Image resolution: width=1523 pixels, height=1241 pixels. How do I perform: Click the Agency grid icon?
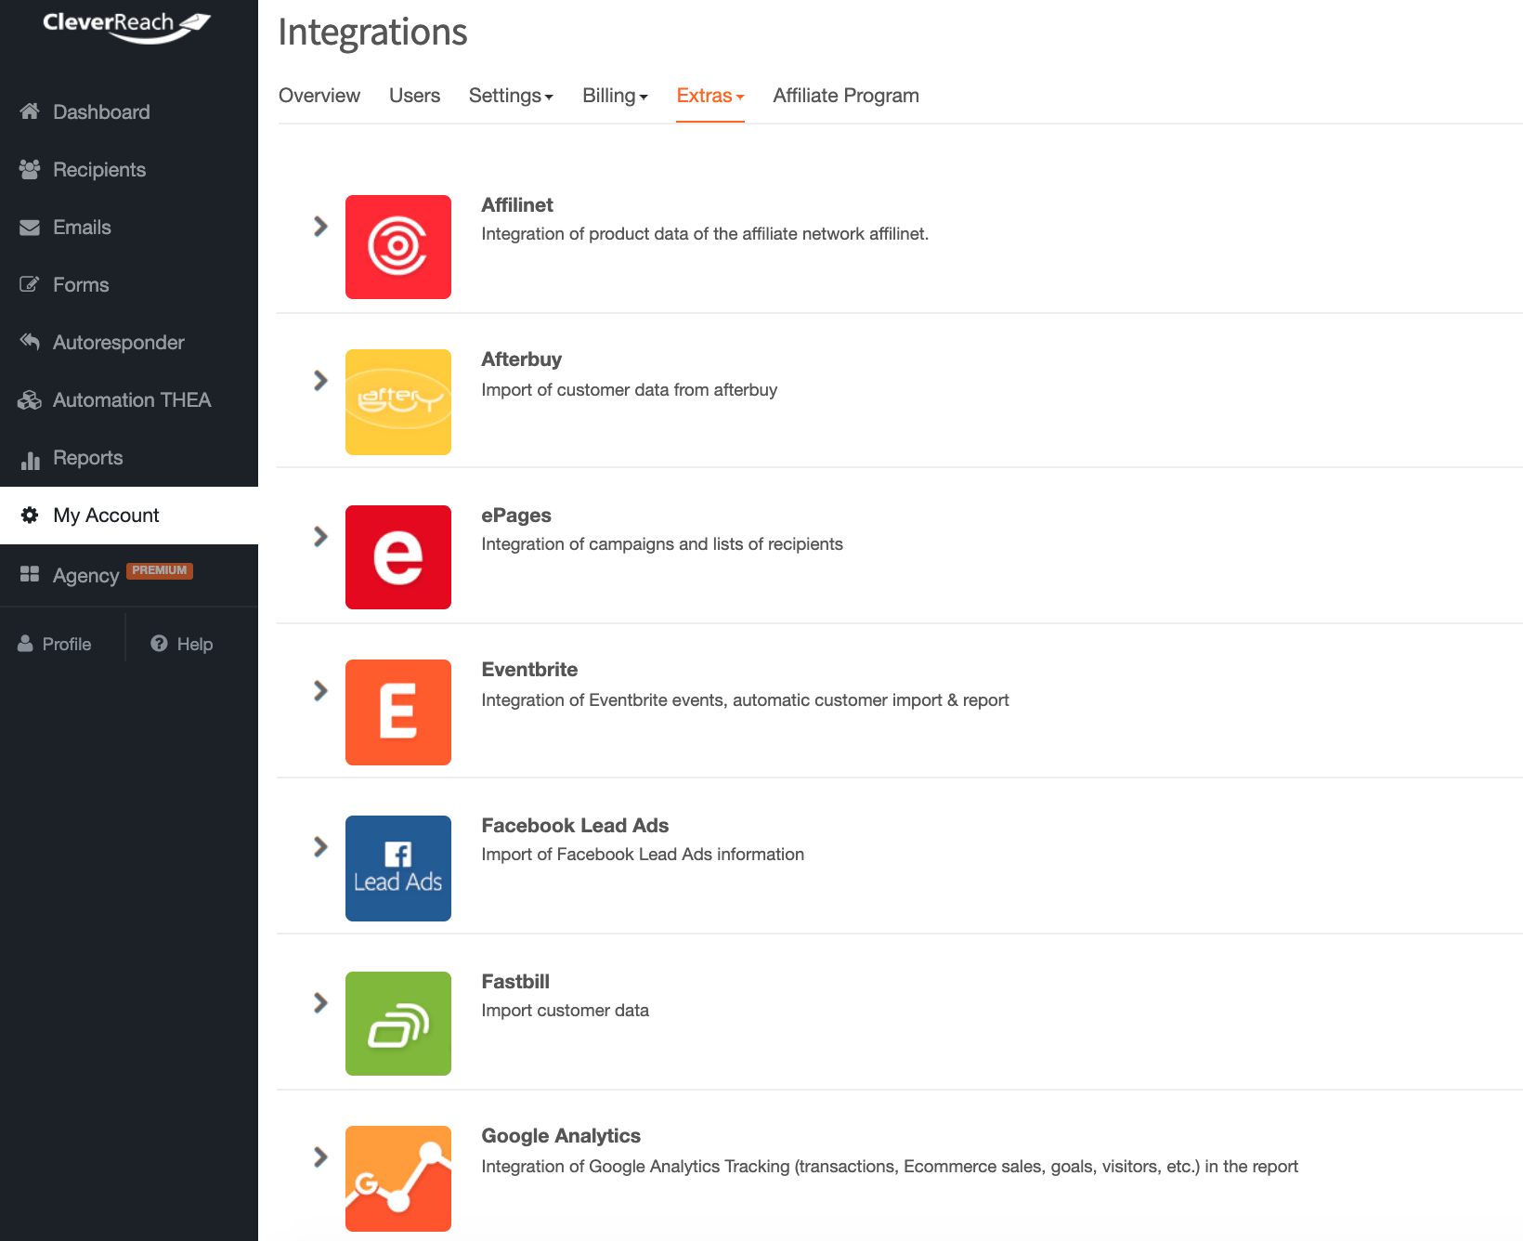[30, 574]
